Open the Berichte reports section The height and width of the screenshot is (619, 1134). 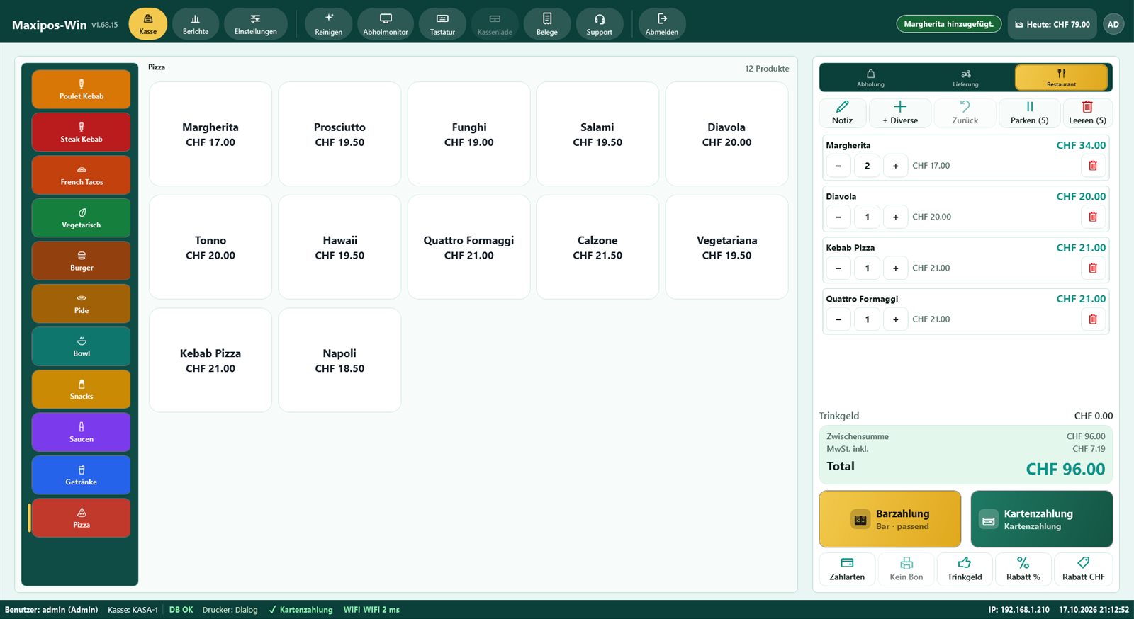pyautogui.click(x=196, y=24)
